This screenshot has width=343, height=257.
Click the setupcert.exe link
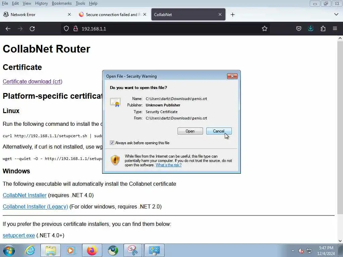[x=19, y=235]
